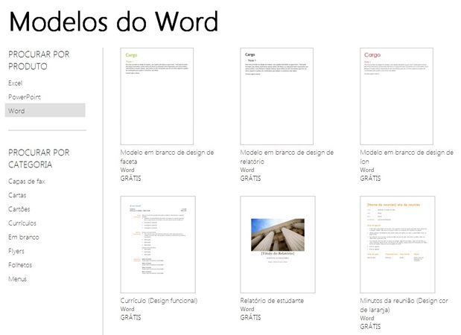Open the Currículos category

pos(22,223)
